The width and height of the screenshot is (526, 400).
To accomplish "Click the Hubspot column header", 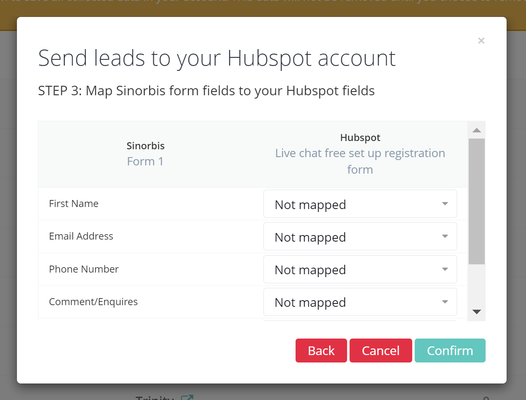I will (360, 137).
